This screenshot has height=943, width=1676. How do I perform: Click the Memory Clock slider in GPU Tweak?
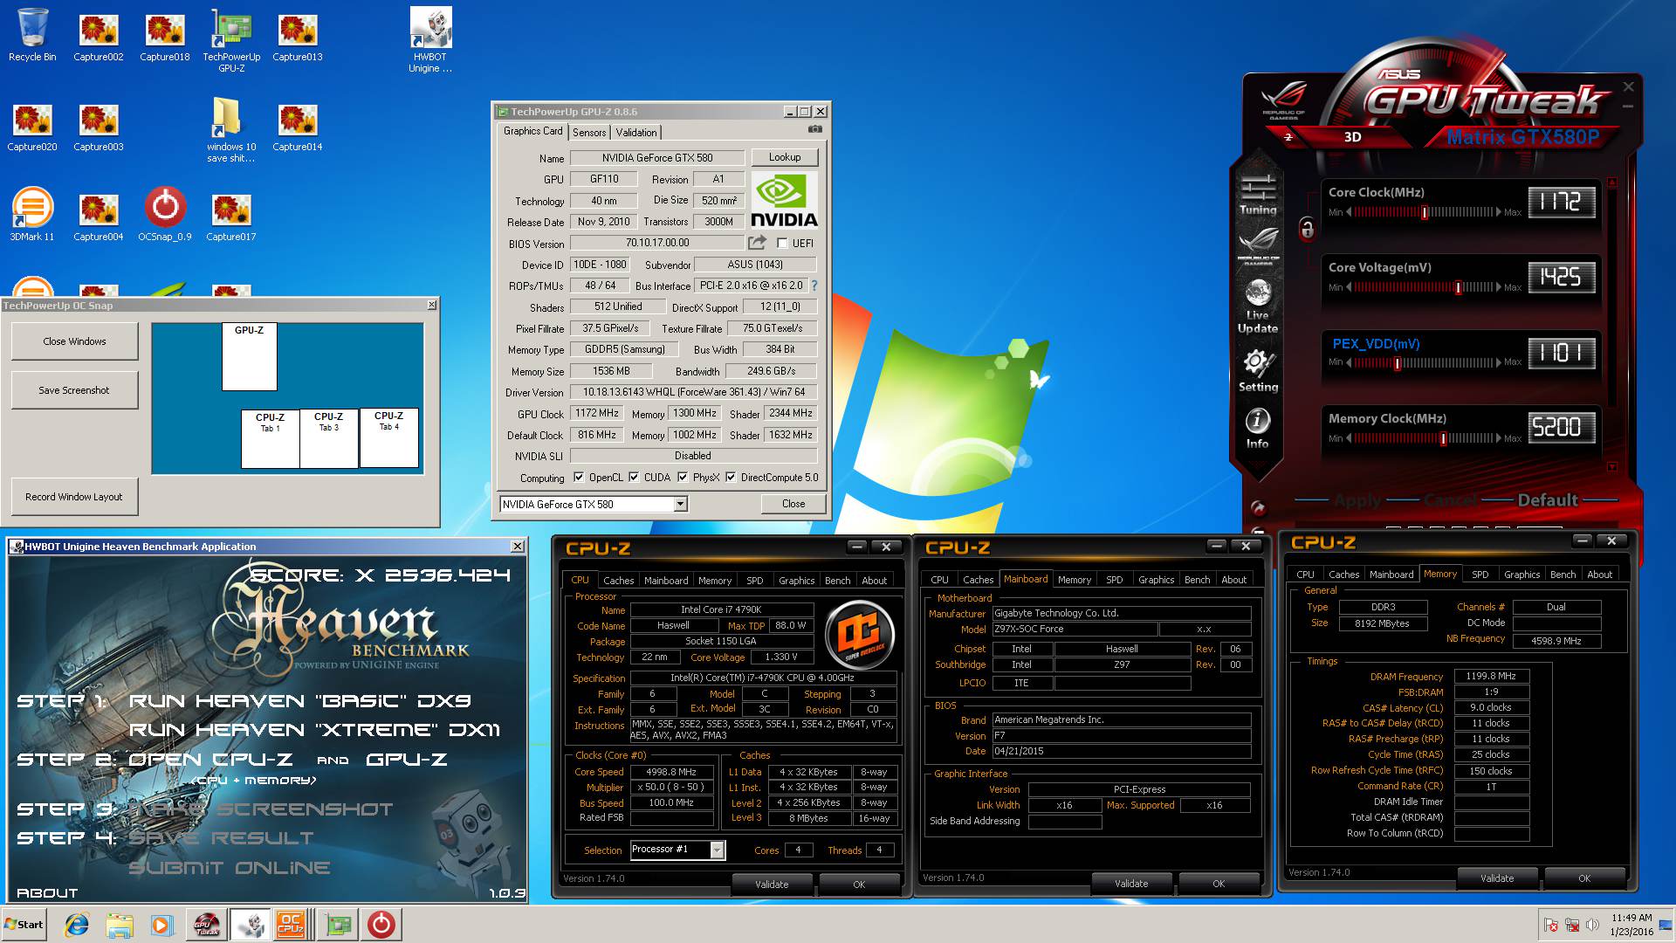coord(1424,438)
